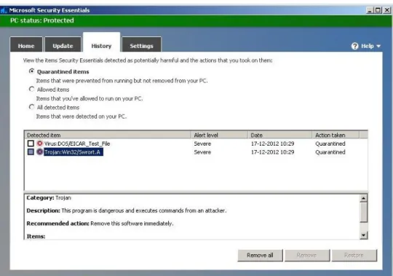Click the Severe alert level of EICAR row
This screenshot has height=276, width=393.
click(202, 143)
